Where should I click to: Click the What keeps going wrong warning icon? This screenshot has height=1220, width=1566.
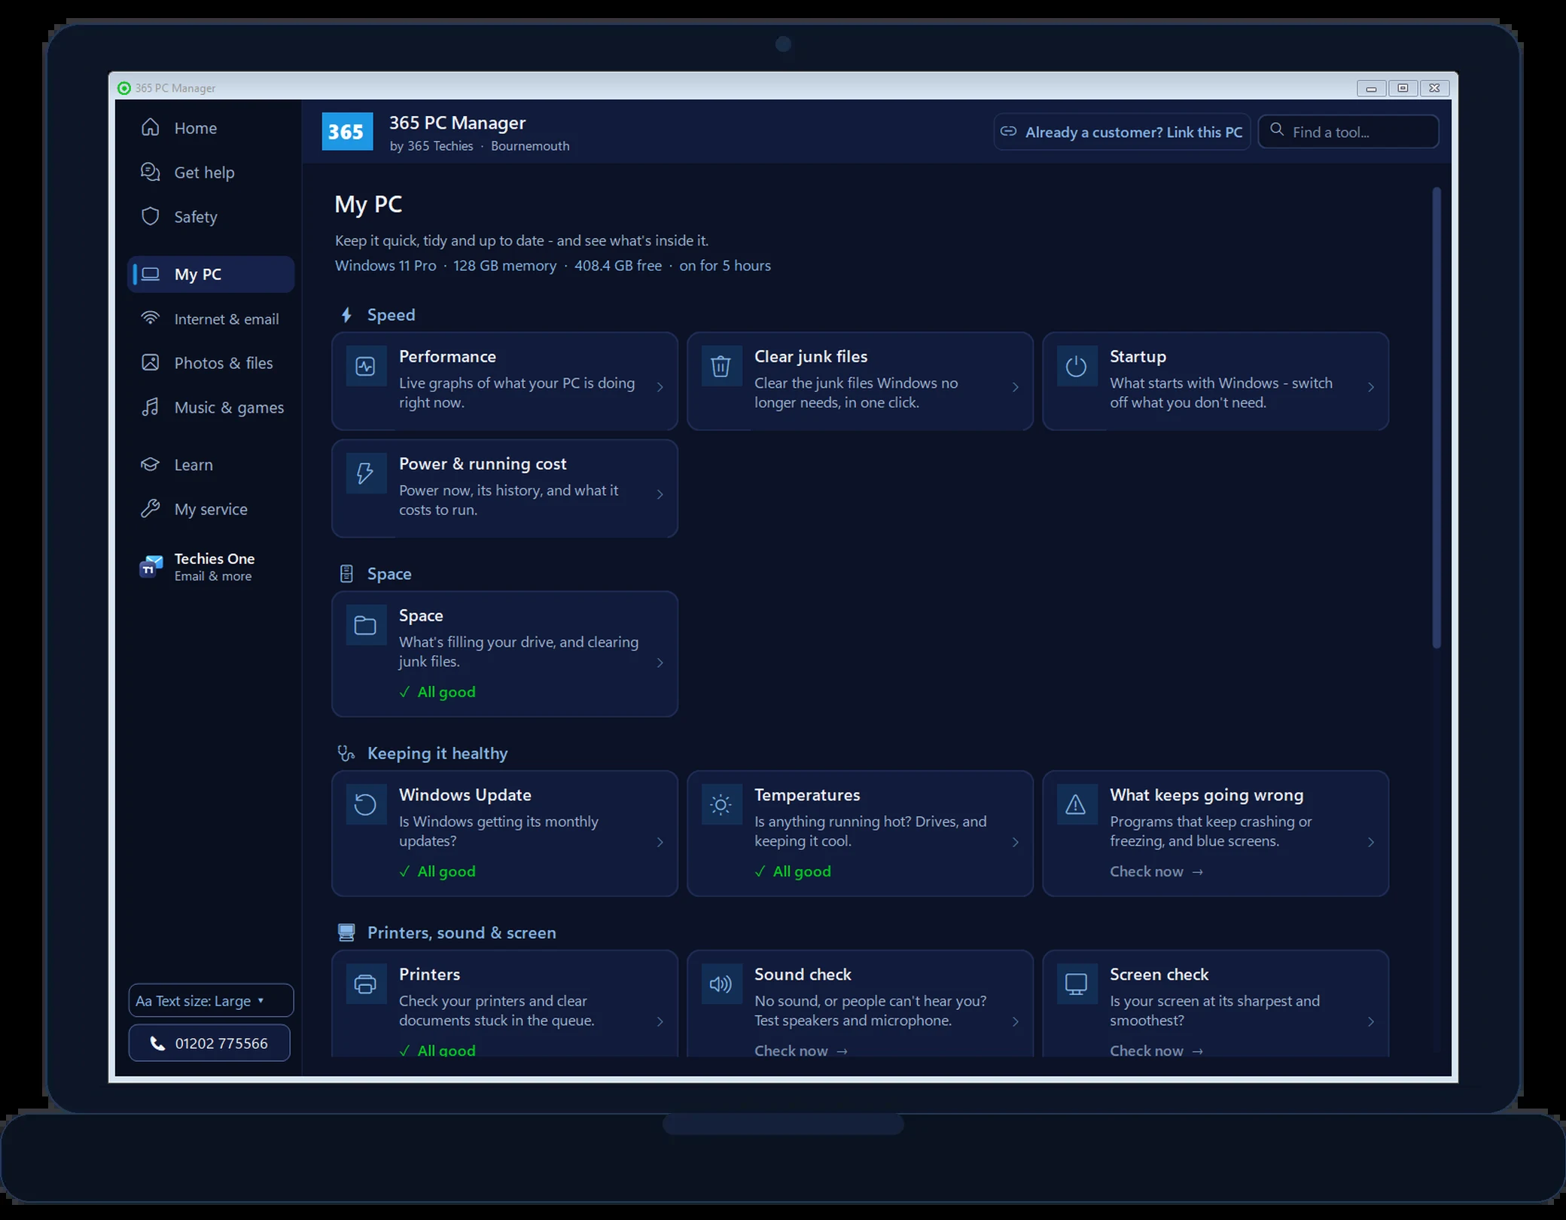pyautogui.click(x=1077, y=804)
